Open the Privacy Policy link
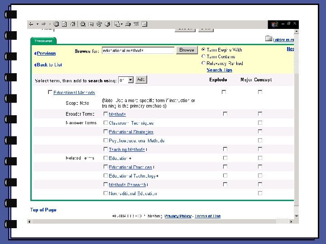 click(178, 216)
